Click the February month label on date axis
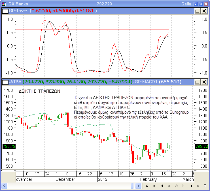 tap(149, 179)
